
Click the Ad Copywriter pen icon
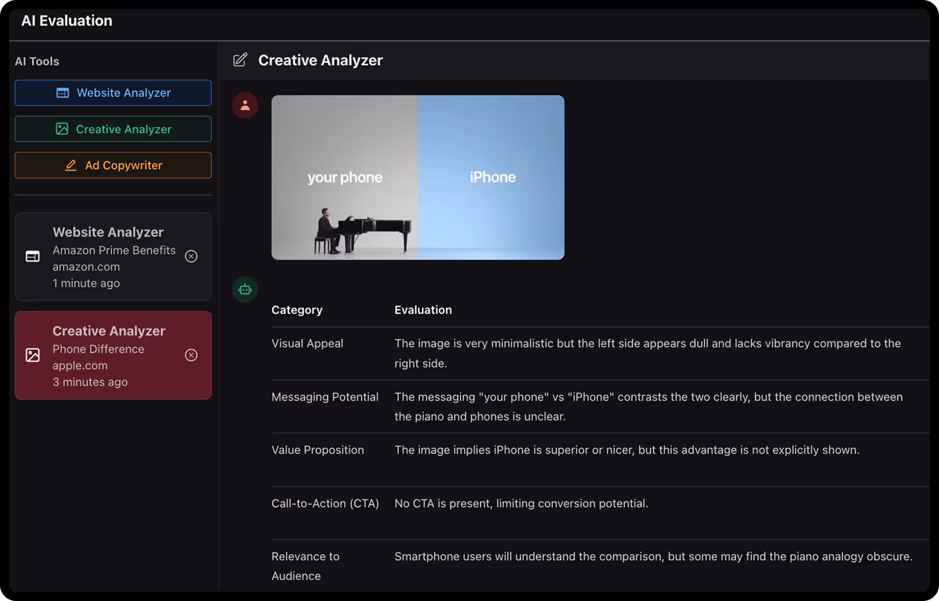(71, 165)
